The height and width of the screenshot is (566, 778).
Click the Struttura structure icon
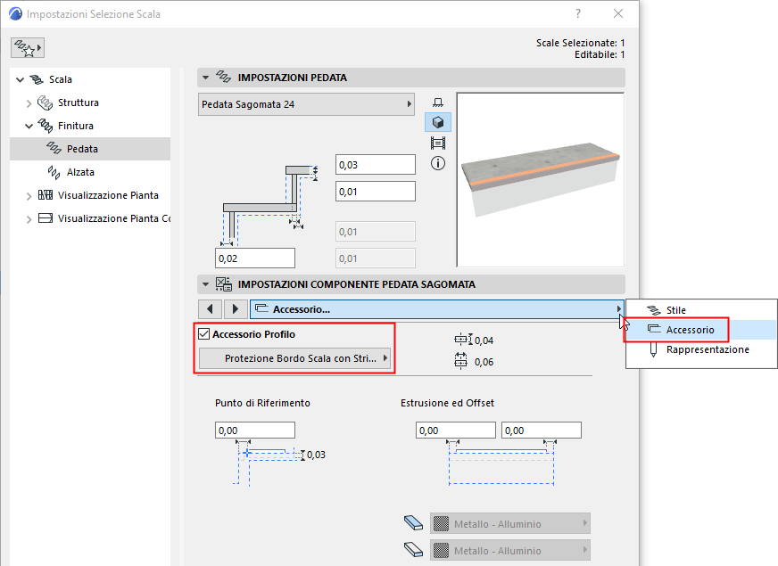coord(46,103)
